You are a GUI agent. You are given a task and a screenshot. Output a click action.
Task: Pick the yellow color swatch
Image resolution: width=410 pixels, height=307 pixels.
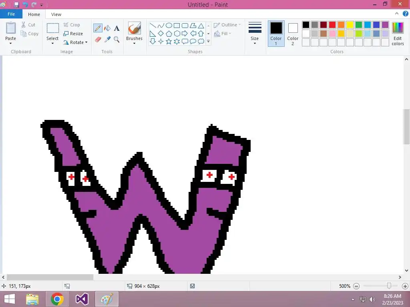point(350,25)
